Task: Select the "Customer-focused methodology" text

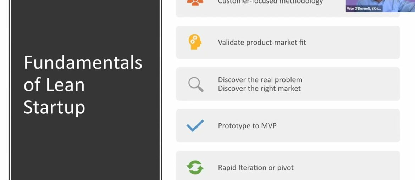Action: point(270,2)
